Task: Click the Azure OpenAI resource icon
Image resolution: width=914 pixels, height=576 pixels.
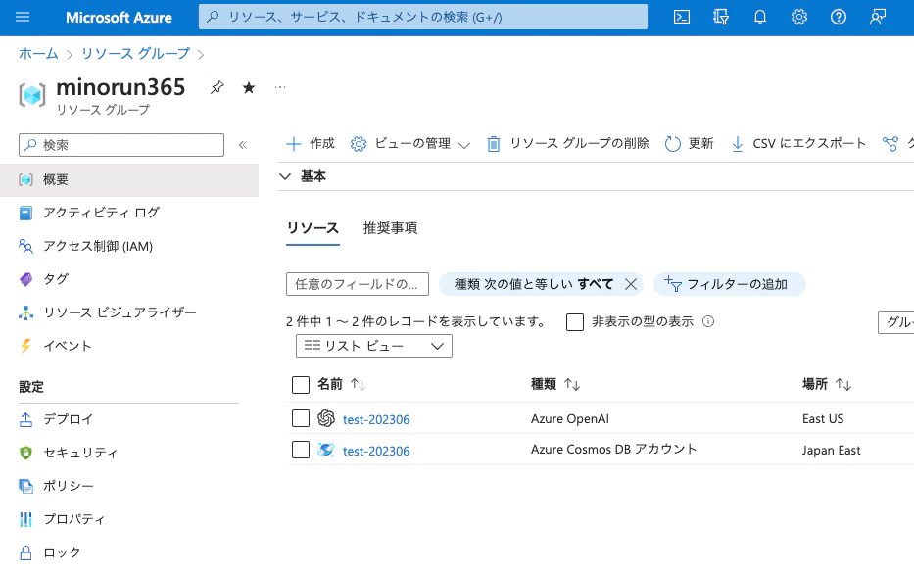Action: (326, 418)
